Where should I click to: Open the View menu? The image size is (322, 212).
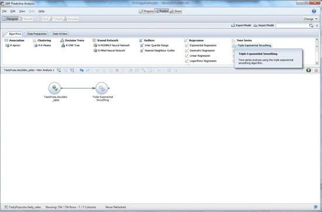22,11
